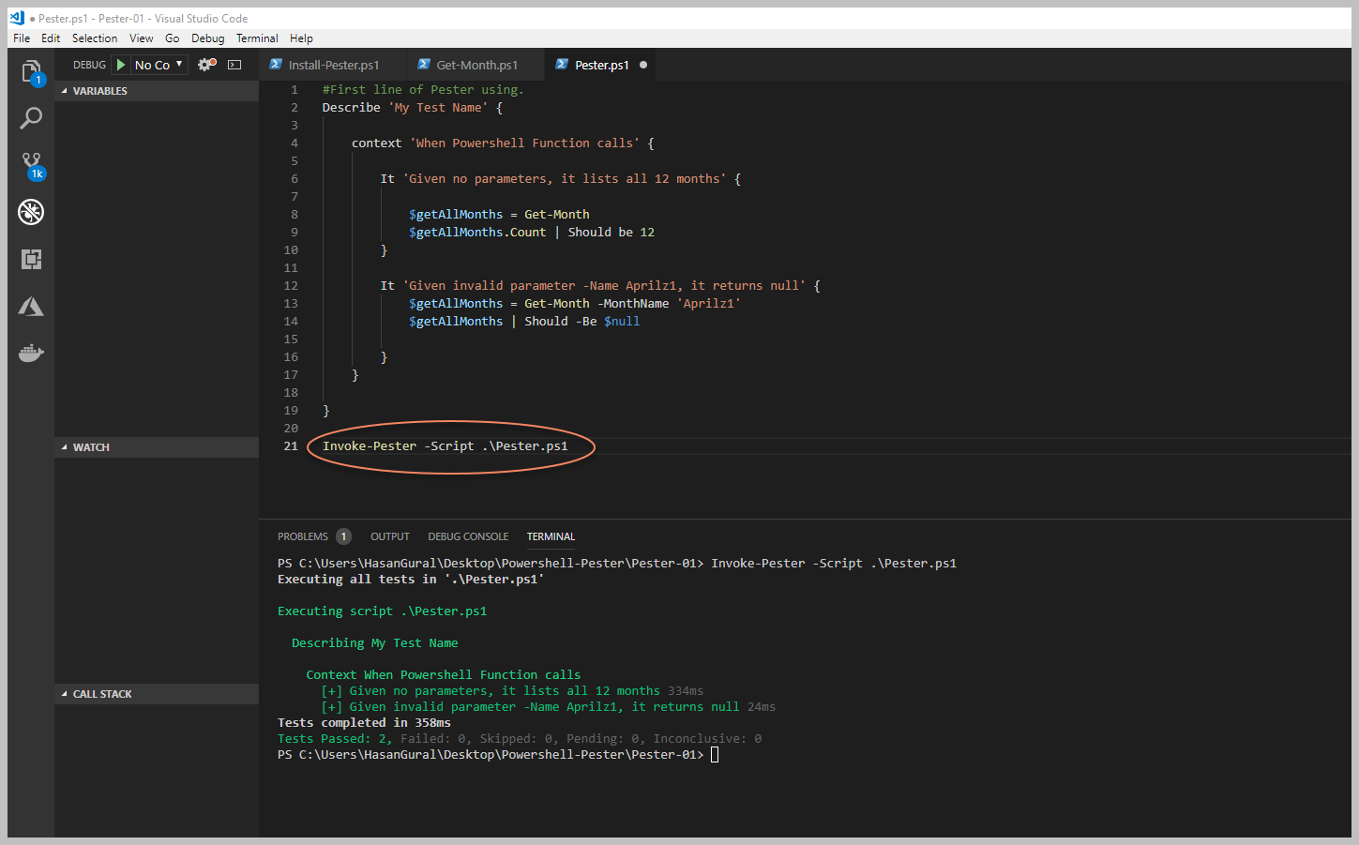Viewport: 1359px width, 845px height.
Task: Start debugging with green play button
Action: pos(121,65)
